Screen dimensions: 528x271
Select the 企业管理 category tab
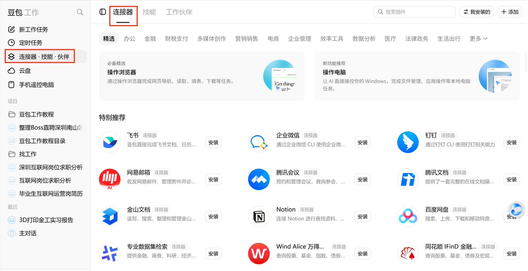(300, 39)
